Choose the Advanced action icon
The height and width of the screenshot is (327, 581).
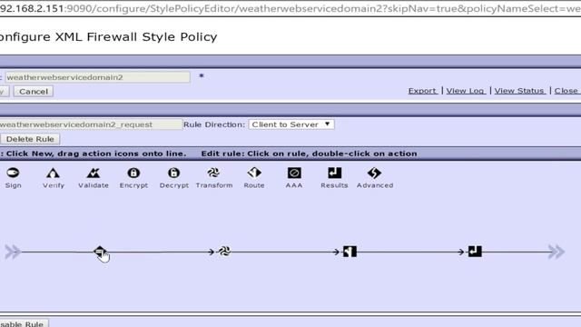coord(374,173)
